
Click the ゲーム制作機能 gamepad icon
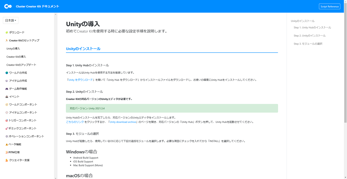point(7,89)
